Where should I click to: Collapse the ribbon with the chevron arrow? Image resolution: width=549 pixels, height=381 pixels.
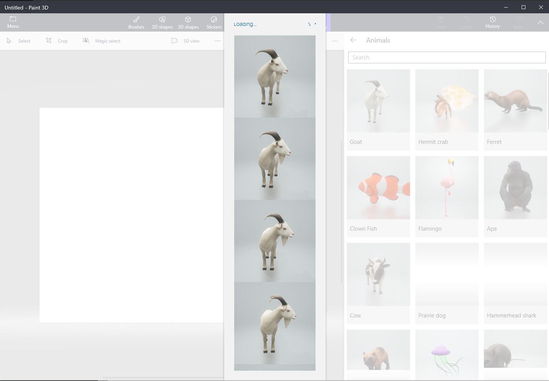pyautogui.click(x=541, y=22)
